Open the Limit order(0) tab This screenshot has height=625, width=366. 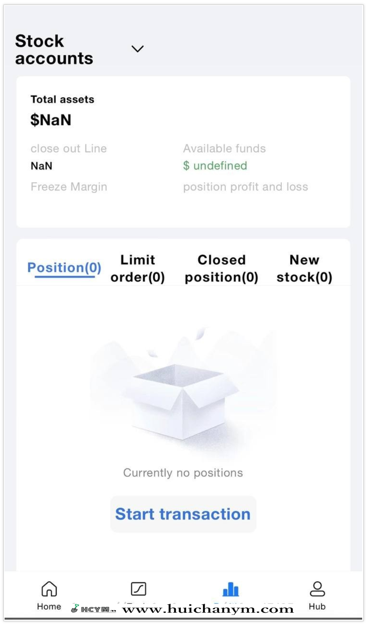pyautogui.click(x=138, y=268)
